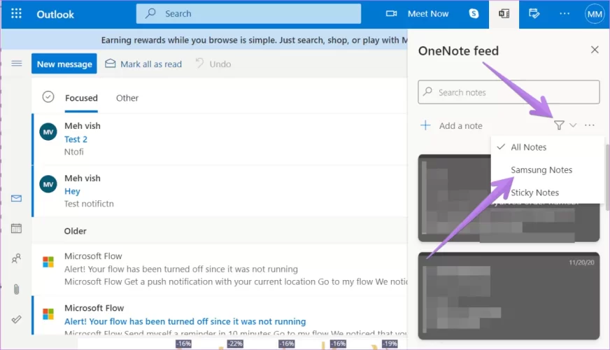Toggle the hamburger navigation menu
Image resolution: width=610 pixels, height=350 pixels.
17,64
